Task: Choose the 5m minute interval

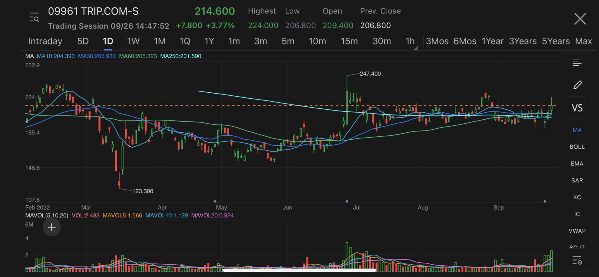Action: [288, 41]
